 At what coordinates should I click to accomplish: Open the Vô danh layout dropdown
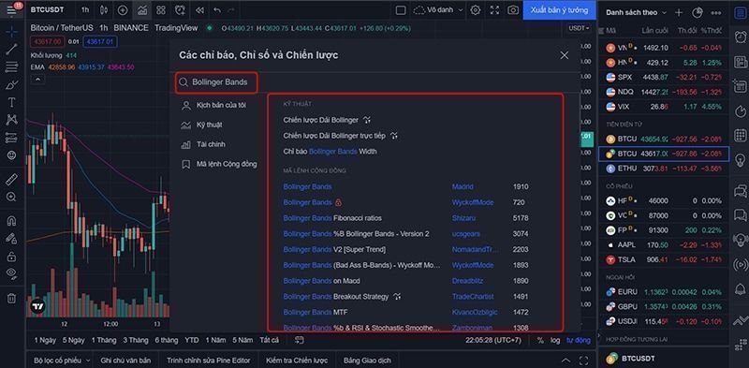[x=438, y=10]
